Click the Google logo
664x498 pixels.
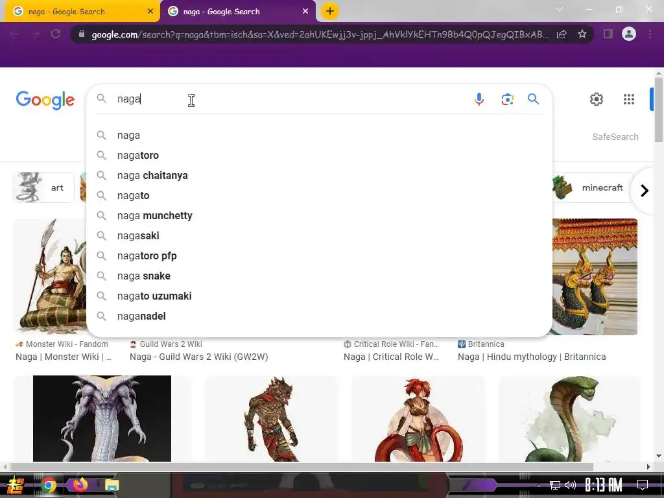pyautogui.click(x=45, y=100)
